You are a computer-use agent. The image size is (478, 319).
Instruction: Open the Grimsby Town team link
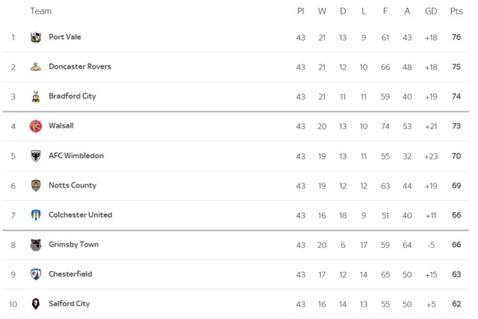tap(73, 245)
